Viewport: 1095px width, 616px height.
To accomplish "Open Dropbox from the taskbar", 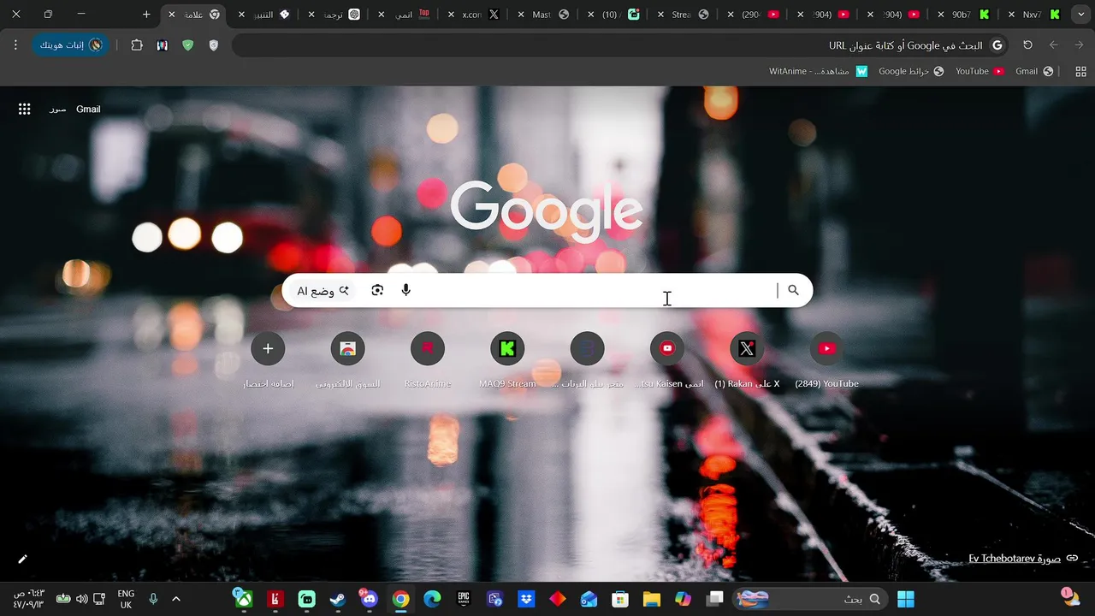I will point(527,599).
